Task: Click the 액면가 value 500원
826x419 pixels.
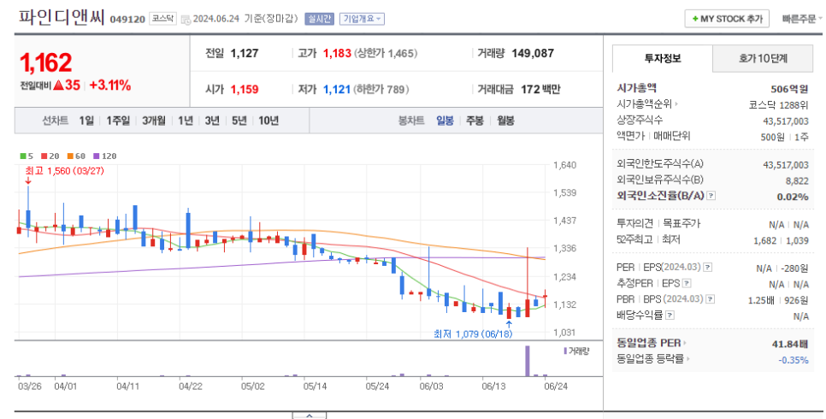Action: (773, 137)
